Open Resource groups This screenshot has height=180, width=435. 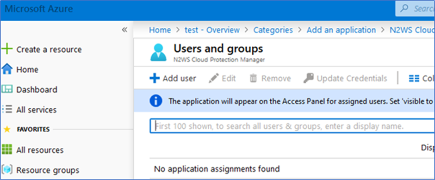click(48, 170)
